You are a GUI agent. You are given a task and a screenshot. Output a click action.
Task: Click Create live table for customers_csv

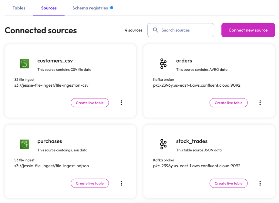[90, 102]
